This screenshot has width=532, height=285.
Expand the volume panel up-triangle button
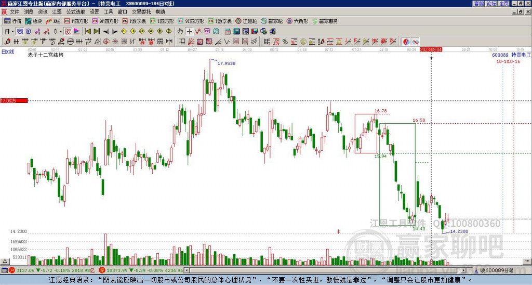pyautogui.click(x=4, y=261)
